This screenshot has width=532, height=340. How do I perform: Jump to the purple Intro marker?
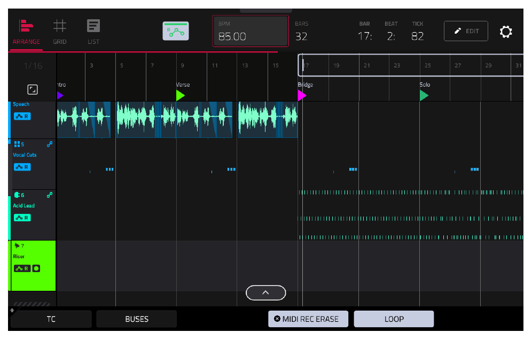[60, 96]
